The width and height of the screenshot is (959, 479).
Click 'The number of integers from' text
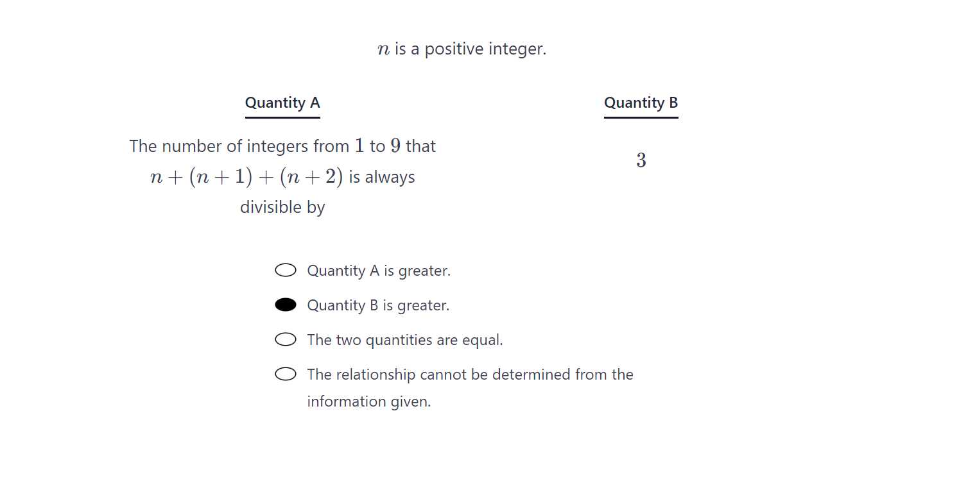click(x=239, y=146)
